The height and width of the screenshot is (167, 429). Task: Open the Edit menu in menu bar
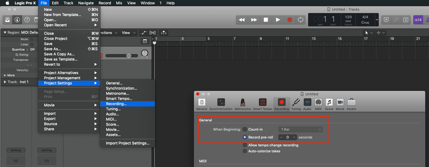pyautogui.click(x=55, y=3)
